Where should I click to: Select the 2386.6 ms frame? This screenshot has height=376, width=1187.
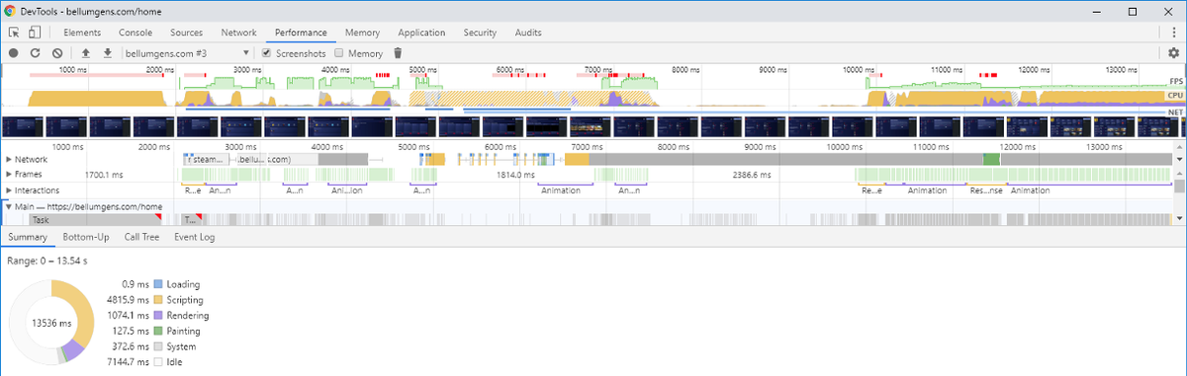pyautogui.click(x=751, y=175)
